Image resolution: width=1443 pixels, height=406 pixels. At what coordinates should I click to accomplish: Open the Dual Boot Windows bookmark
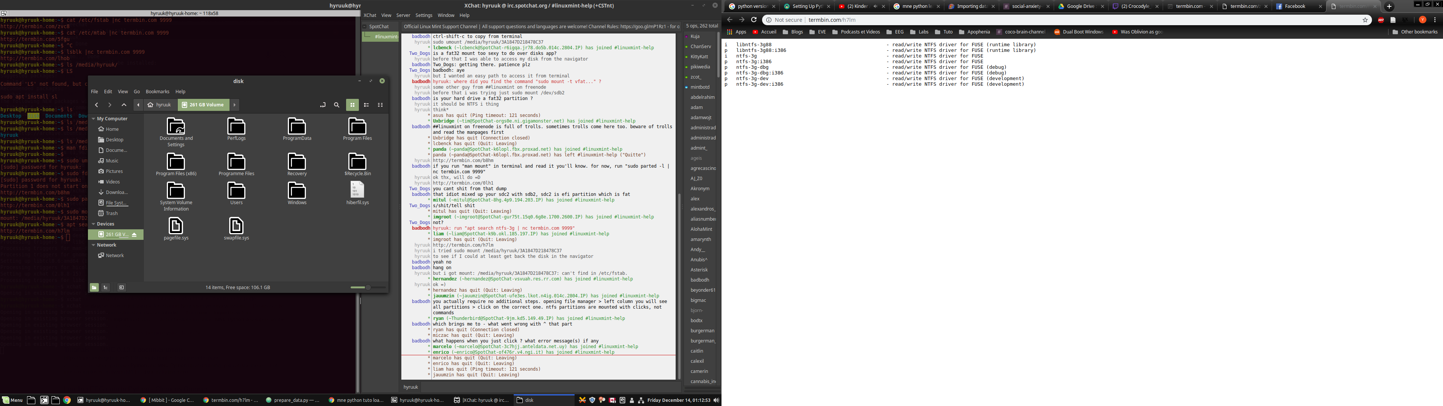pos(1078,32)
